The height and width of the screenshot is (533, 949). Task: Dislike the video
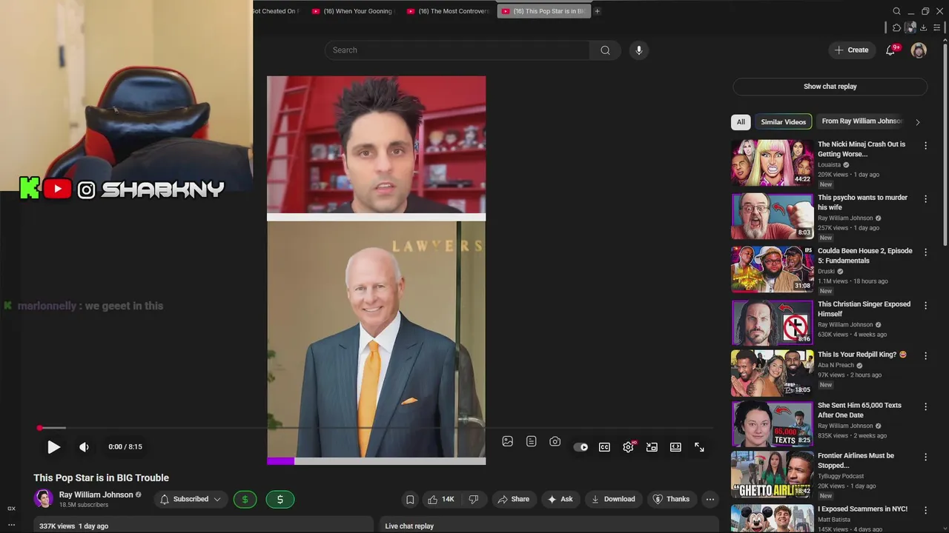tap(473, 500)
